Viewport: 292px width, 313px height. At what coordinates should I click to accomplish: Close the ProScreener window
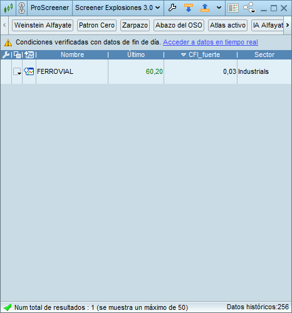coord(284,8)
